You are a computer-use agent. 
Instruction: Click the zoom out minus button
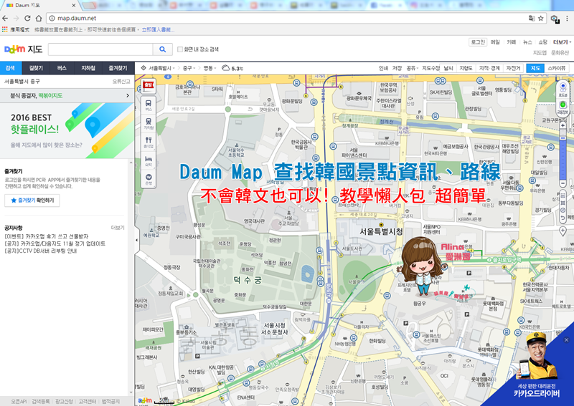[x=563, y=183]
